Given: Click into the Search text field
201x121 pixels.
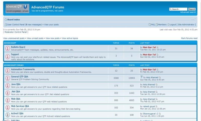Looking at the screenshot, I should click(178, 9).
